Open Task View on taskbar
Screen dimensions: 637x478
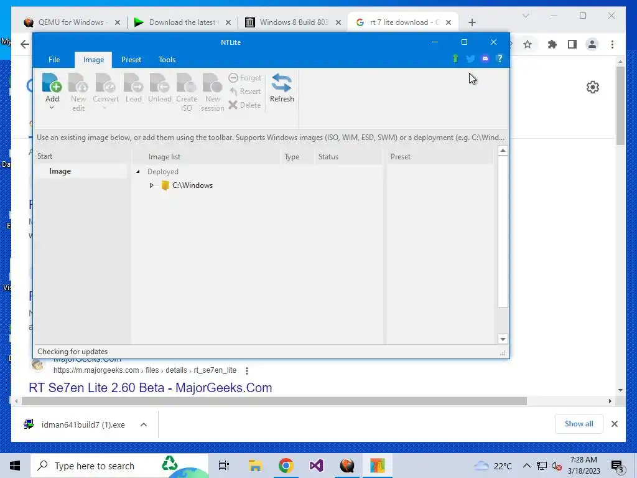[x=224, y=466]
